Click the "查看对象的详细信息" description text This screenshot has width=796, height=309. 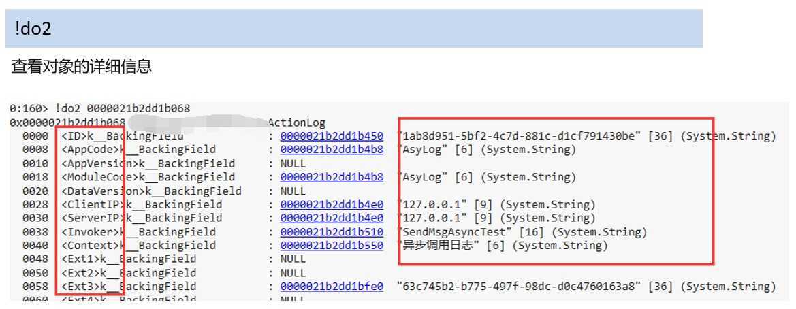[x=81, y=67]
